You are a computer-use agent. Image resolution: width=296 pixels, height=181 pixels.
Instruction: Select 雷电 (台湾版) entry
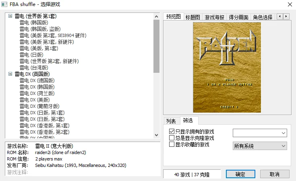click(34, 68)
